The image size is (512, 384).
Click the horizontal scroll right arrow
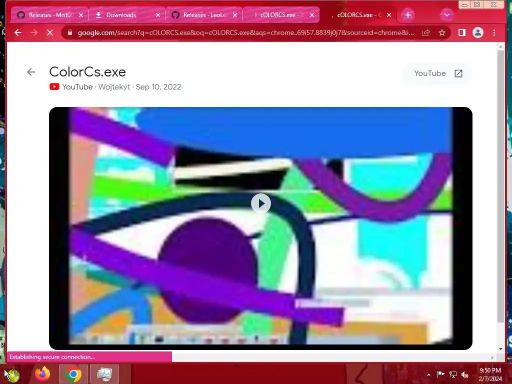pos(492,357)
